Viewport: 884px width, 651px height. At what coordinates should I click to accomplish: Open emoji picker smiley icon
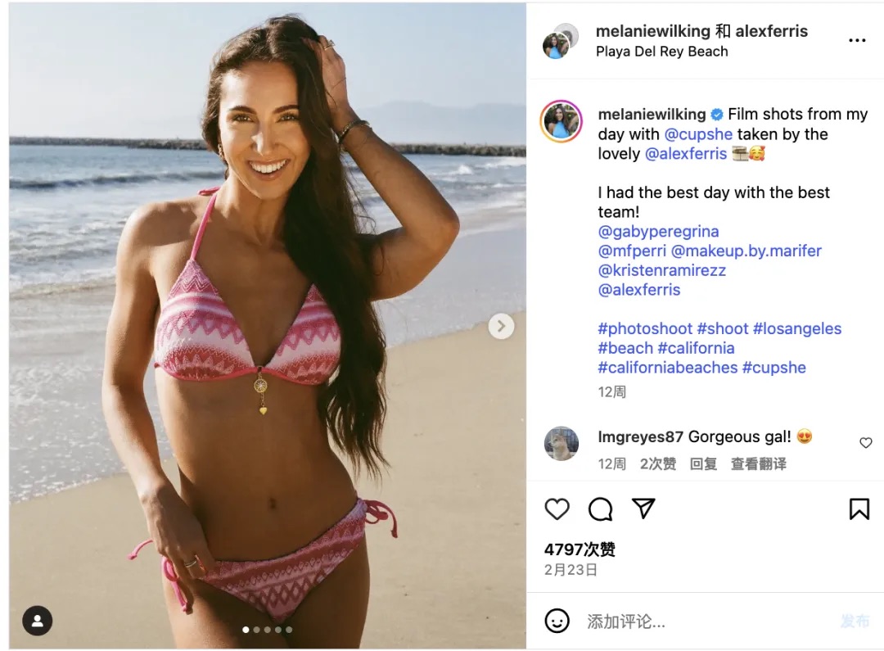point(557,621)
